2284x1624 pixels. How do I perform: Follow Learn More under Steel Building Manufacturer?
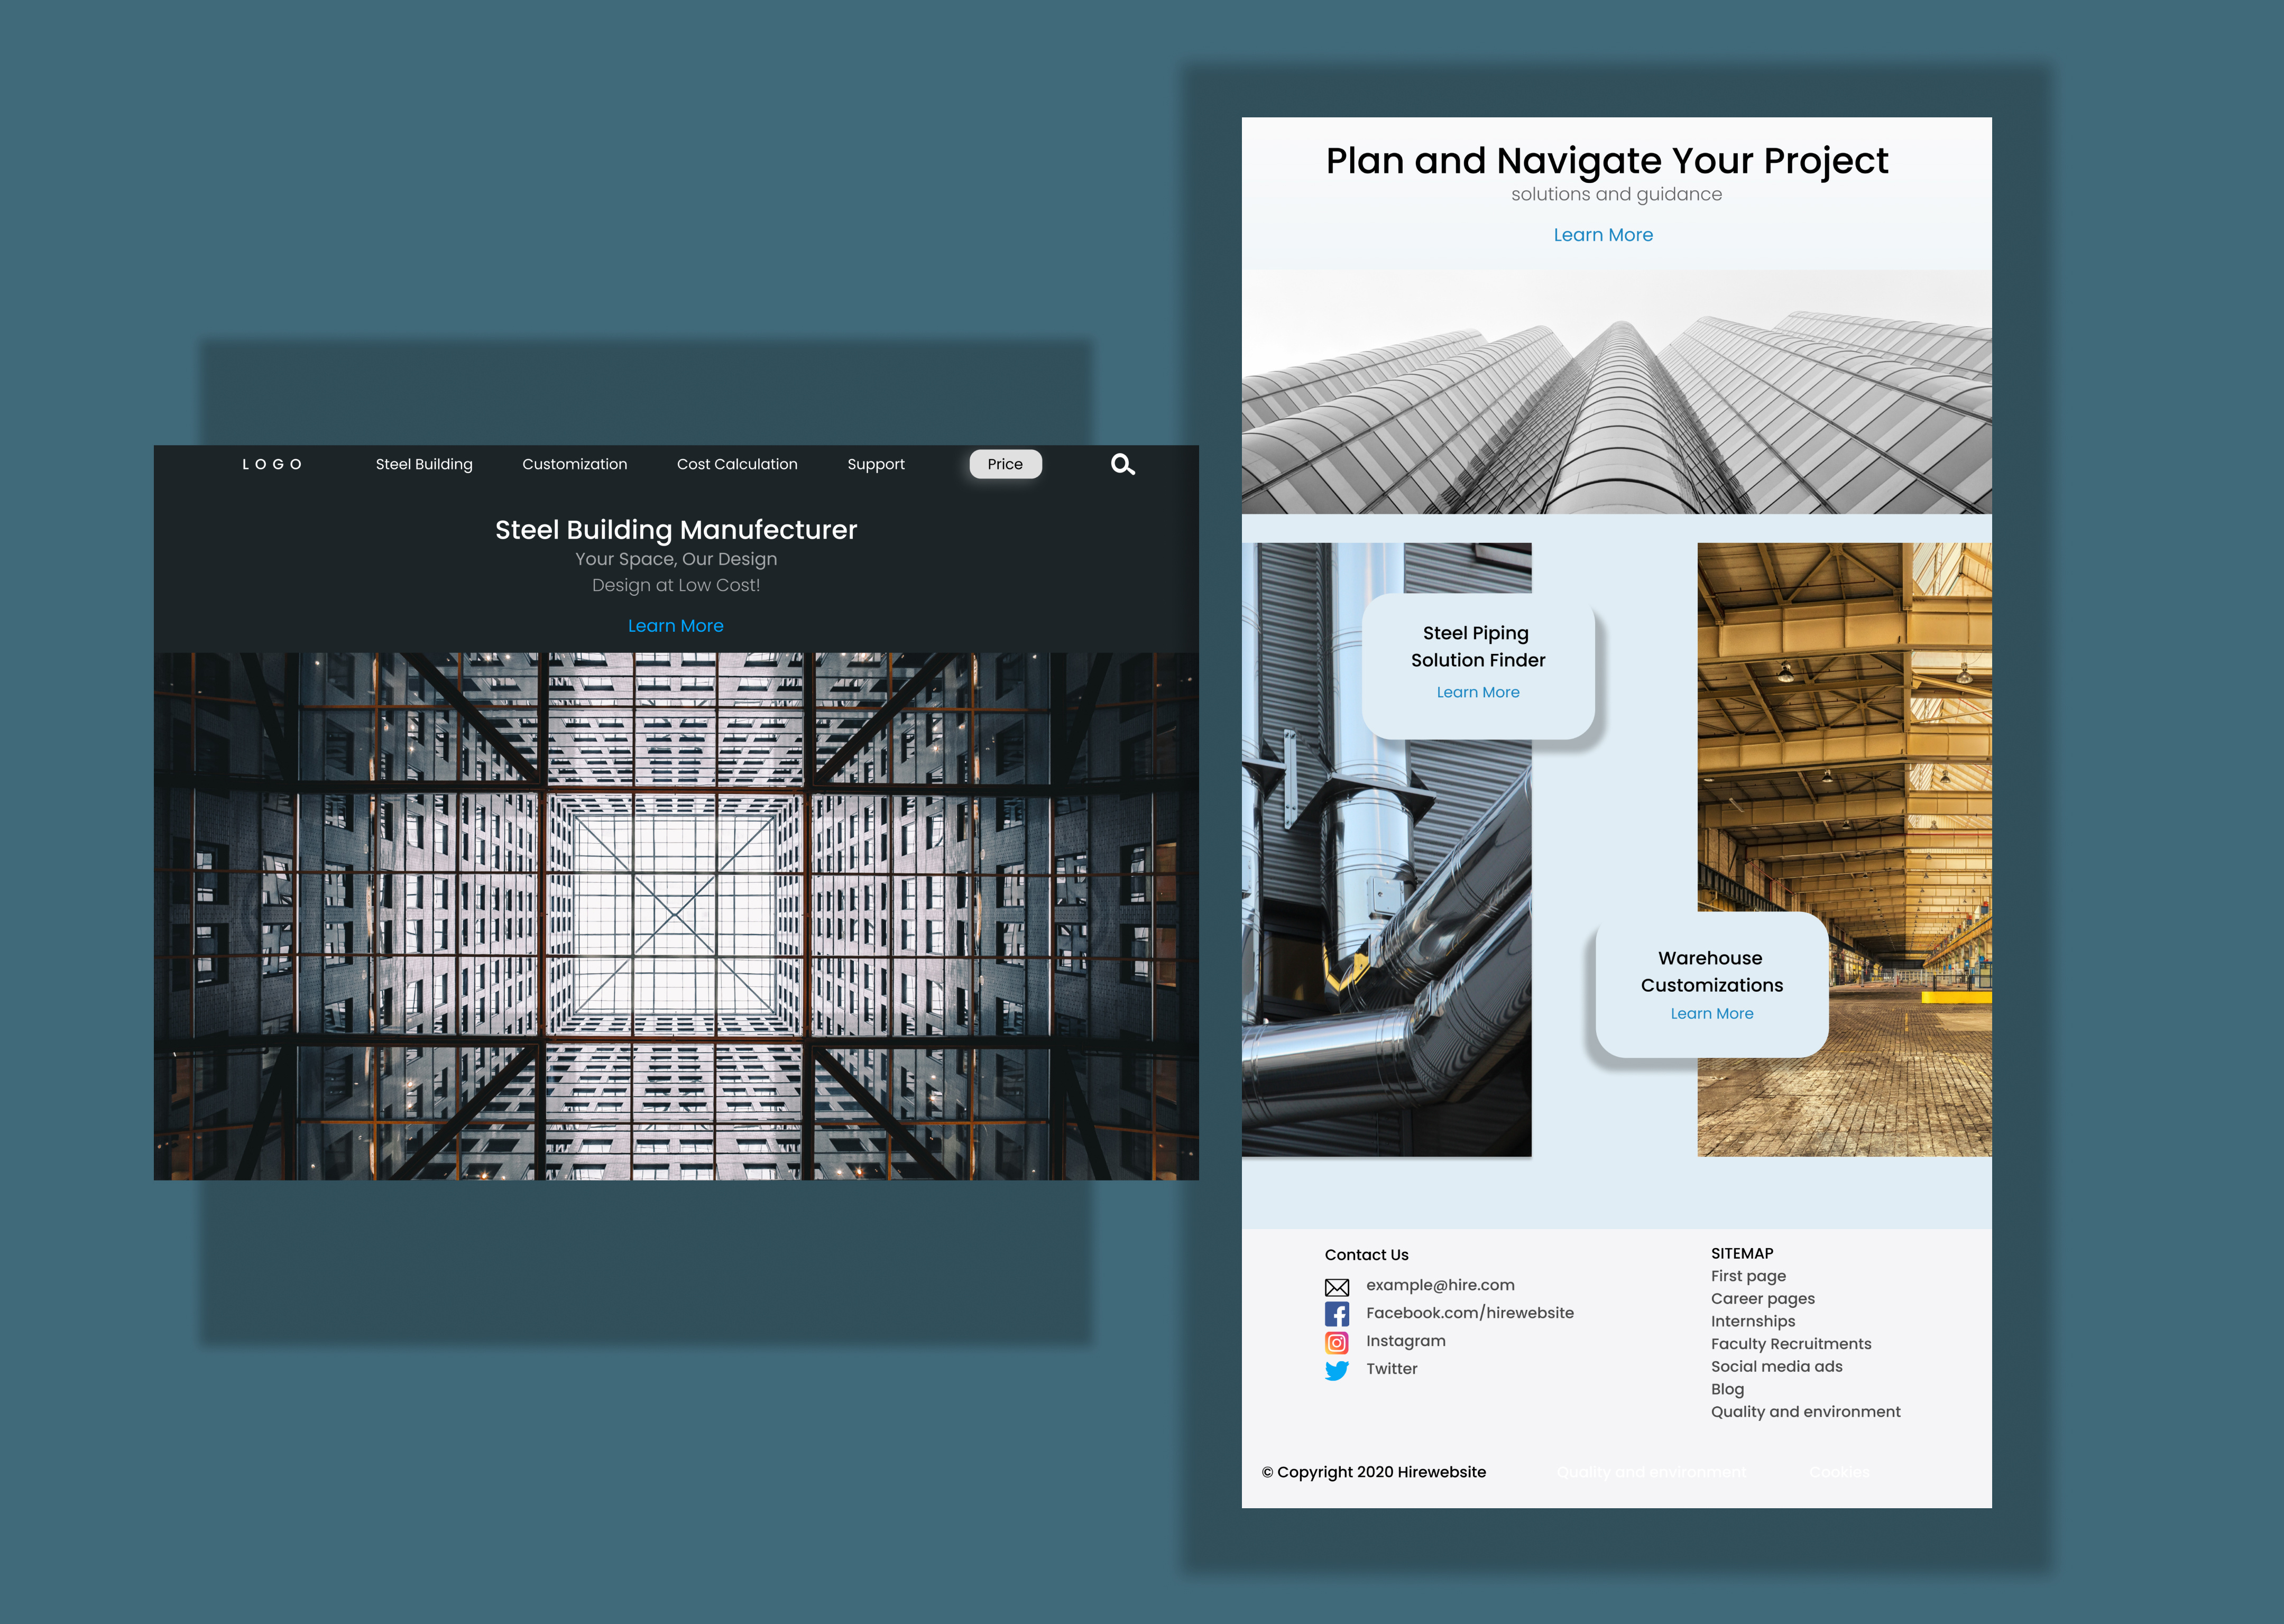click(x=676, y=626)
